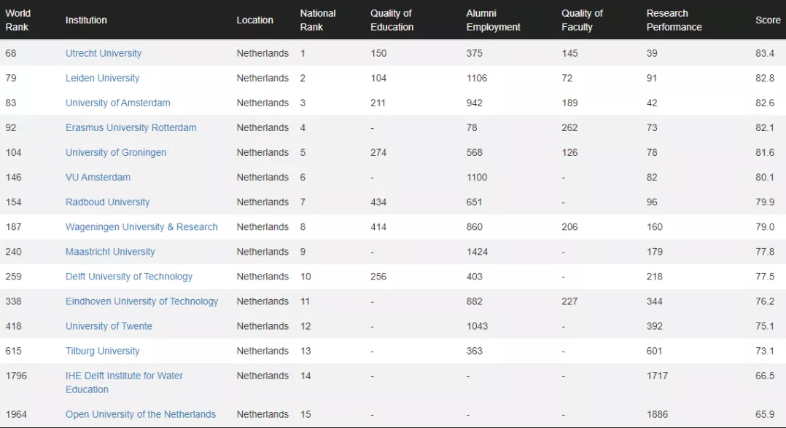The image size is (786, 428).
Task: Select world rank 1796 cell
Action: point(16,376)
